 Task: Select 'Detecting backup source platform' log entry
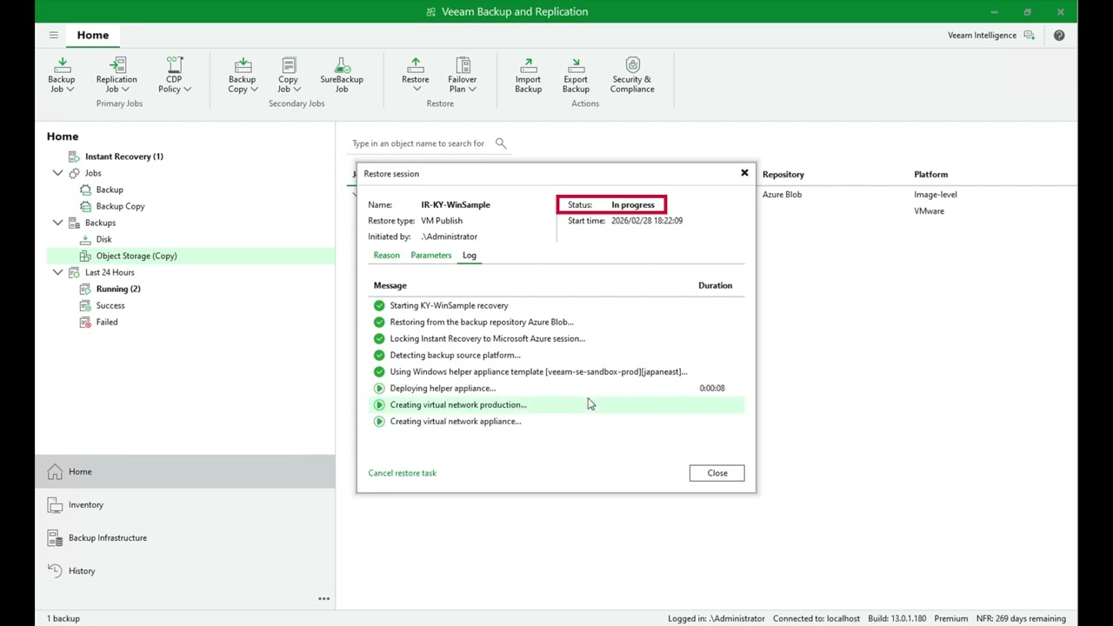(x=556, y=355)
